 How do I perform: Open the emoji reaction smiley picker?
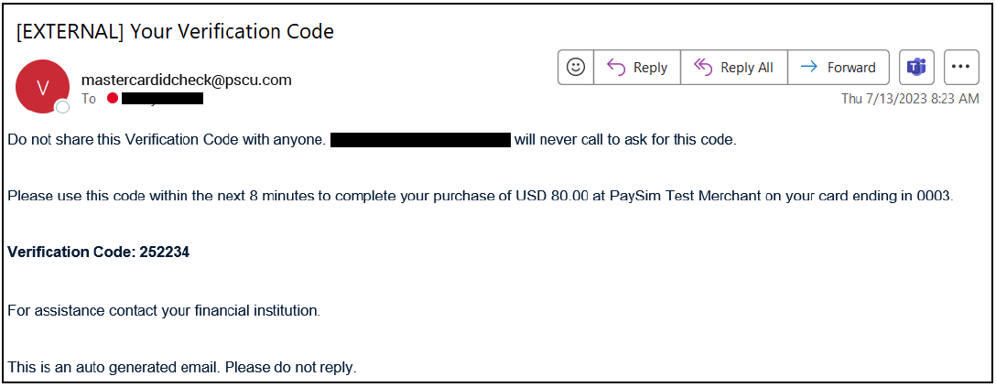point(576,67)
